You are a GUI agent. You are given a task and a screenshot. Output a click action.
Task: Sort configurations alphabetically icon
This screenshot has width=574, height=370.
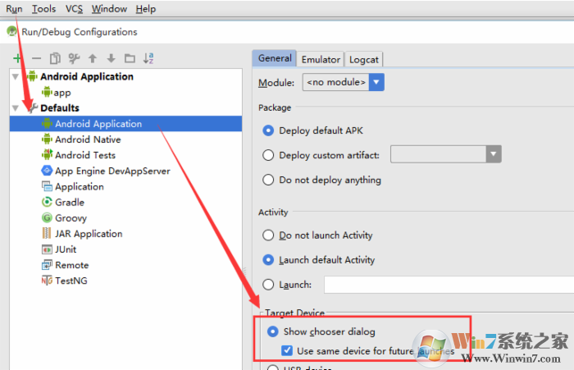[x=148, y=58]
